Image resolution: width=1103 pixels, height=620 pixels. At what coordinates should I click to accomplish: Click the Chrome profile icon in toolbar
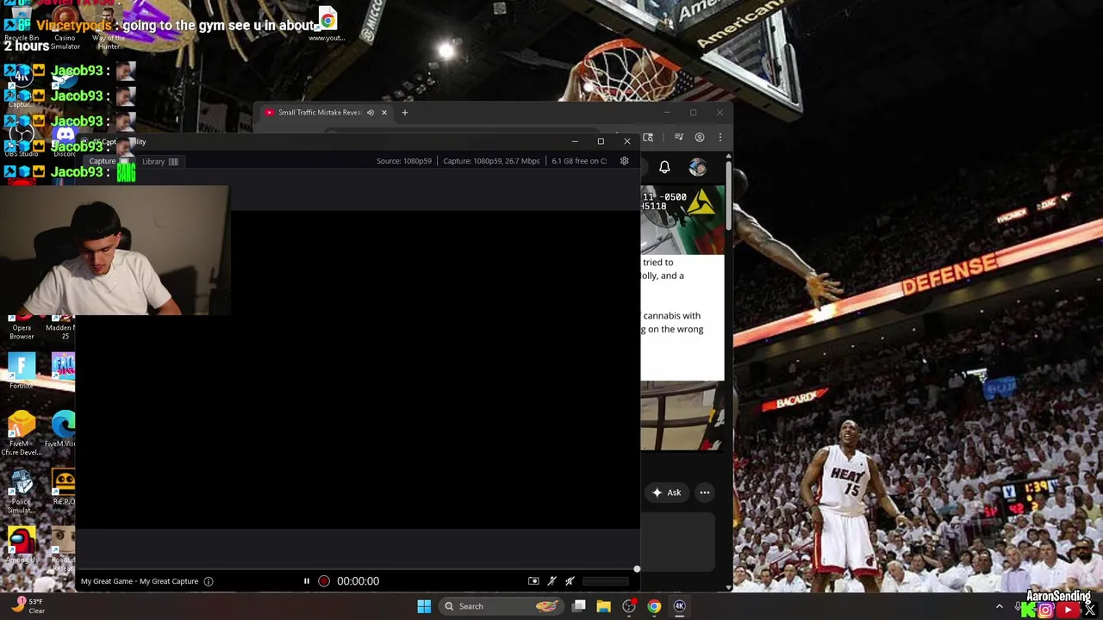tap(700, 138)
